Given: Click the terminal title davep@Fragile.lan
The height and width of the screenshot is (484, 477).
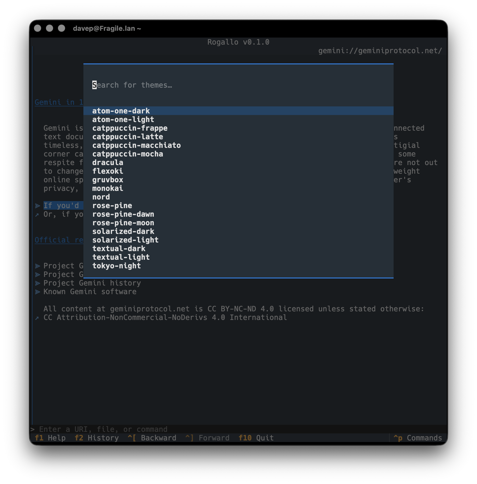Looking at the screenshot, I should [107, 28].
